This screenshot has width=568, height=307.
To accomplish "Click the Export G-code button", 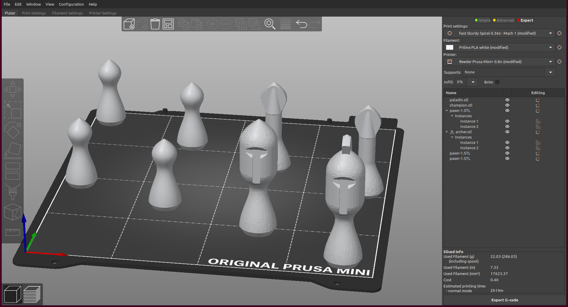I will point(504,300).
